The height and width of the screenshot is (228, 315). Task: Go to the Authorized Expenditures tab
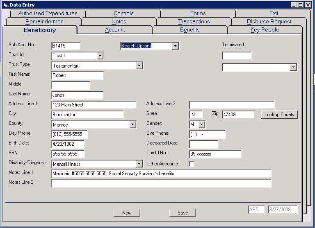tap(48, 13)
